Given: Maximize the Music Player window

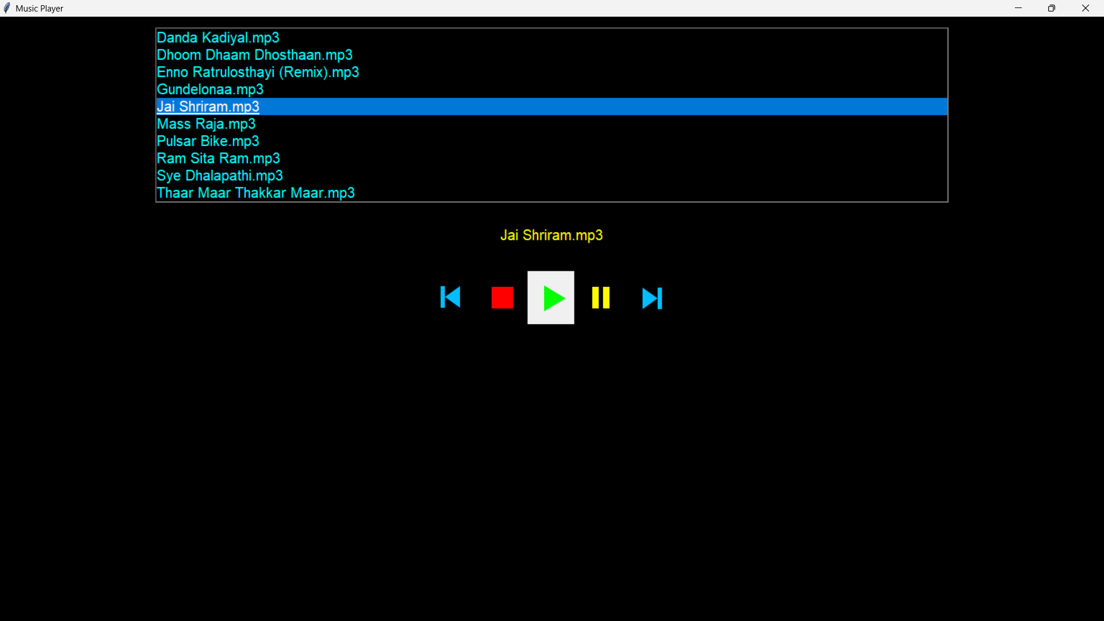Looking at the screenshot, I should pyautogui.click(x=1052, y=7).
